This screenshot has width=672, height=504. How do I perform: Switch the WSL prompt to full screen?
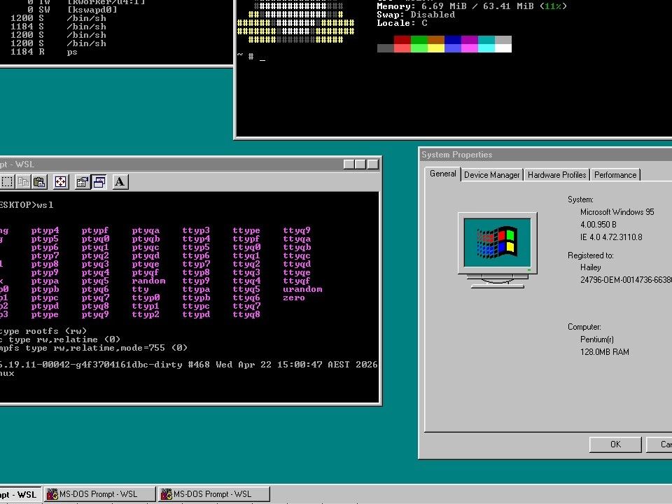(x=61, y=182)
